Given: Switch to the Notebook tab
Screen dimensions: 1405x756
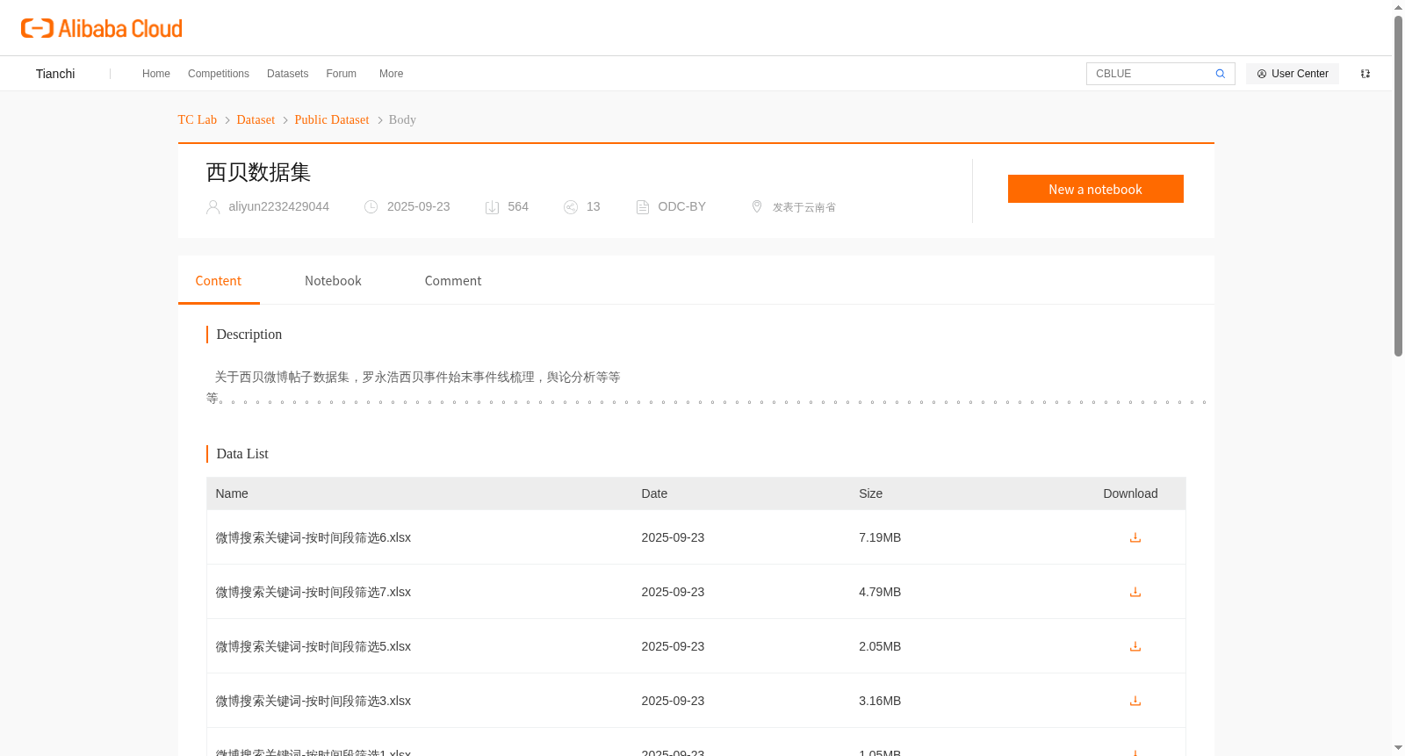Looking at the screenshot, I should [333, 281].
